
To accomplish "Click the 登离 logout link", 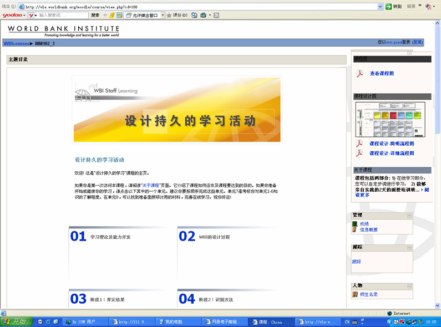I will 417,42.
